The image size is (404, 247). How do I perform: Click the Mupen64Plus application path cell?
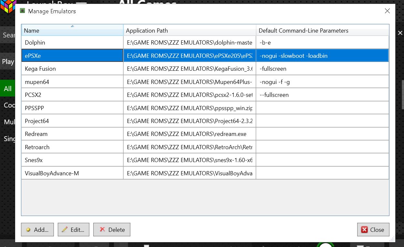[190, 82]
